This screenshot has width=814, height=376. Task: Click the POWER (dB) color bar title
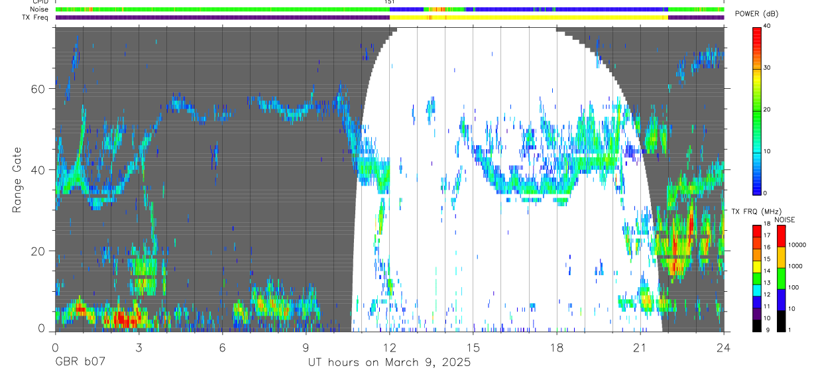[x=756, y=14]
